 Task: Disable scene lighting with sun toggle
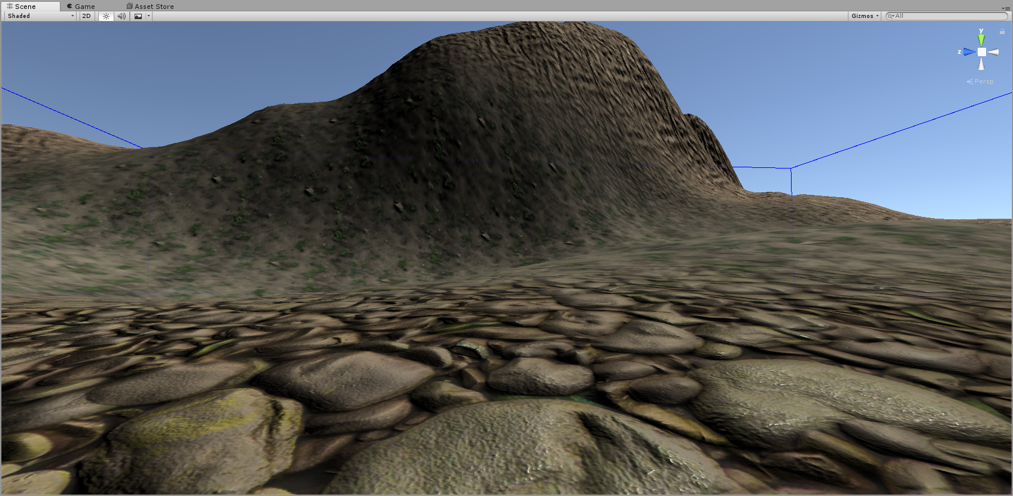tap(106, 16)
